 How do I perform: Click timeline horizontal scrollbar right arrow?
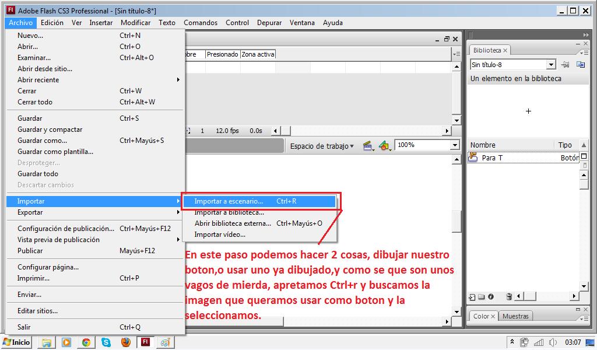coord(447,131)
